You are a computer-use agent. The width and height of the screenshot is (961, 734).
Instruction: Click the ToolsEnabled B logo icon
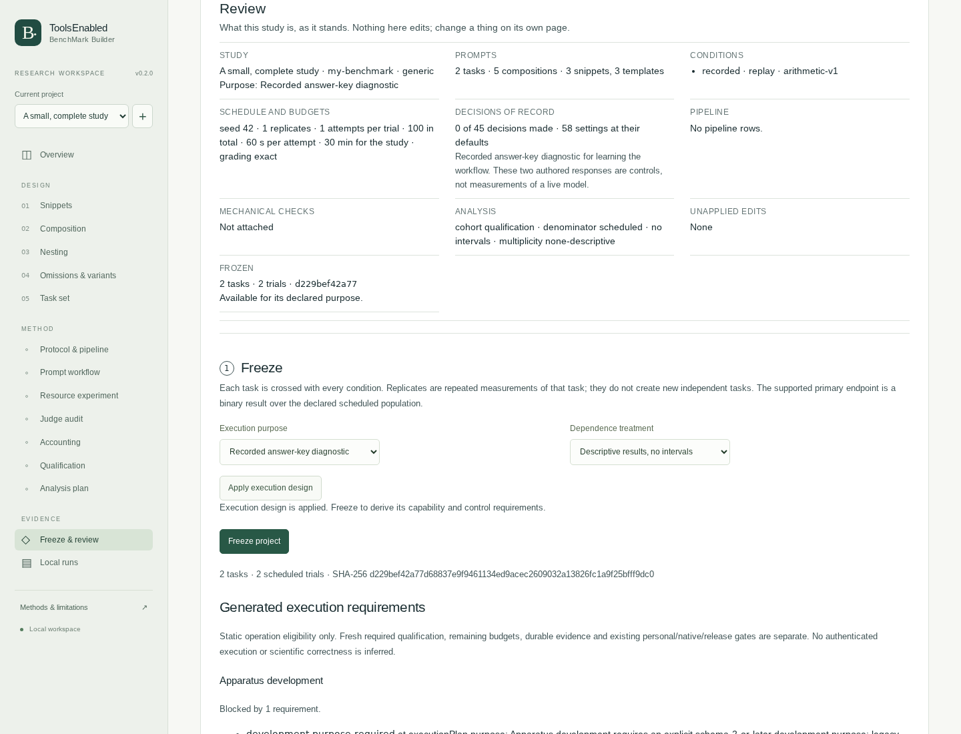pyautogui.click(x=28, y=33)
